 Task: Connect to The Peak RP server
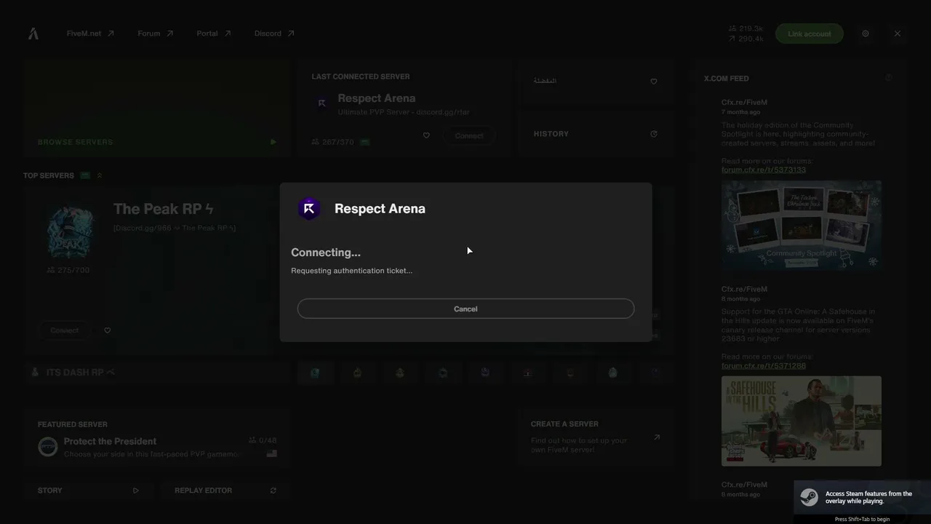pos(64,330)
